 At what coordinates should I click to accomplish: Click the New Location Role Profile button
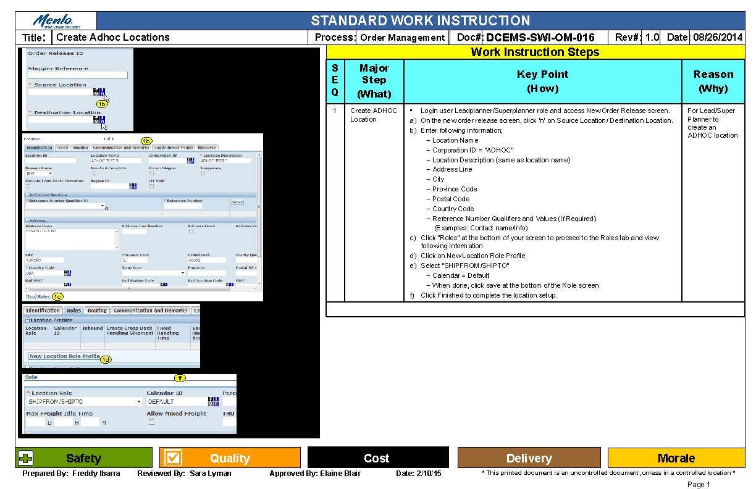[x=64, y=356]
